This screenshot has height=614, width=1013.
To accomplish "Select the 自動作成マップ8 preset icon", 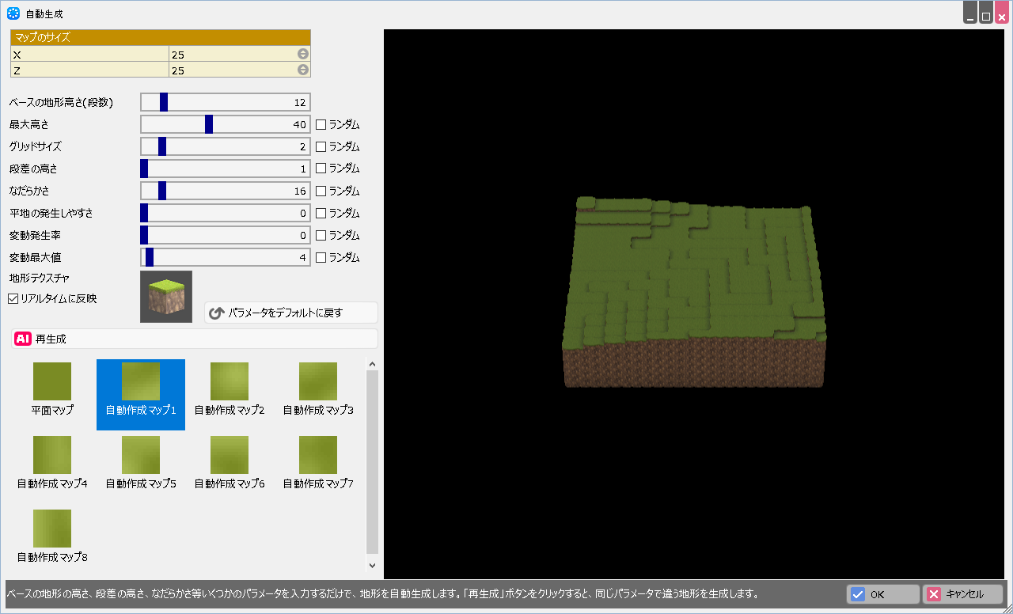I will [x=52, y=529].
